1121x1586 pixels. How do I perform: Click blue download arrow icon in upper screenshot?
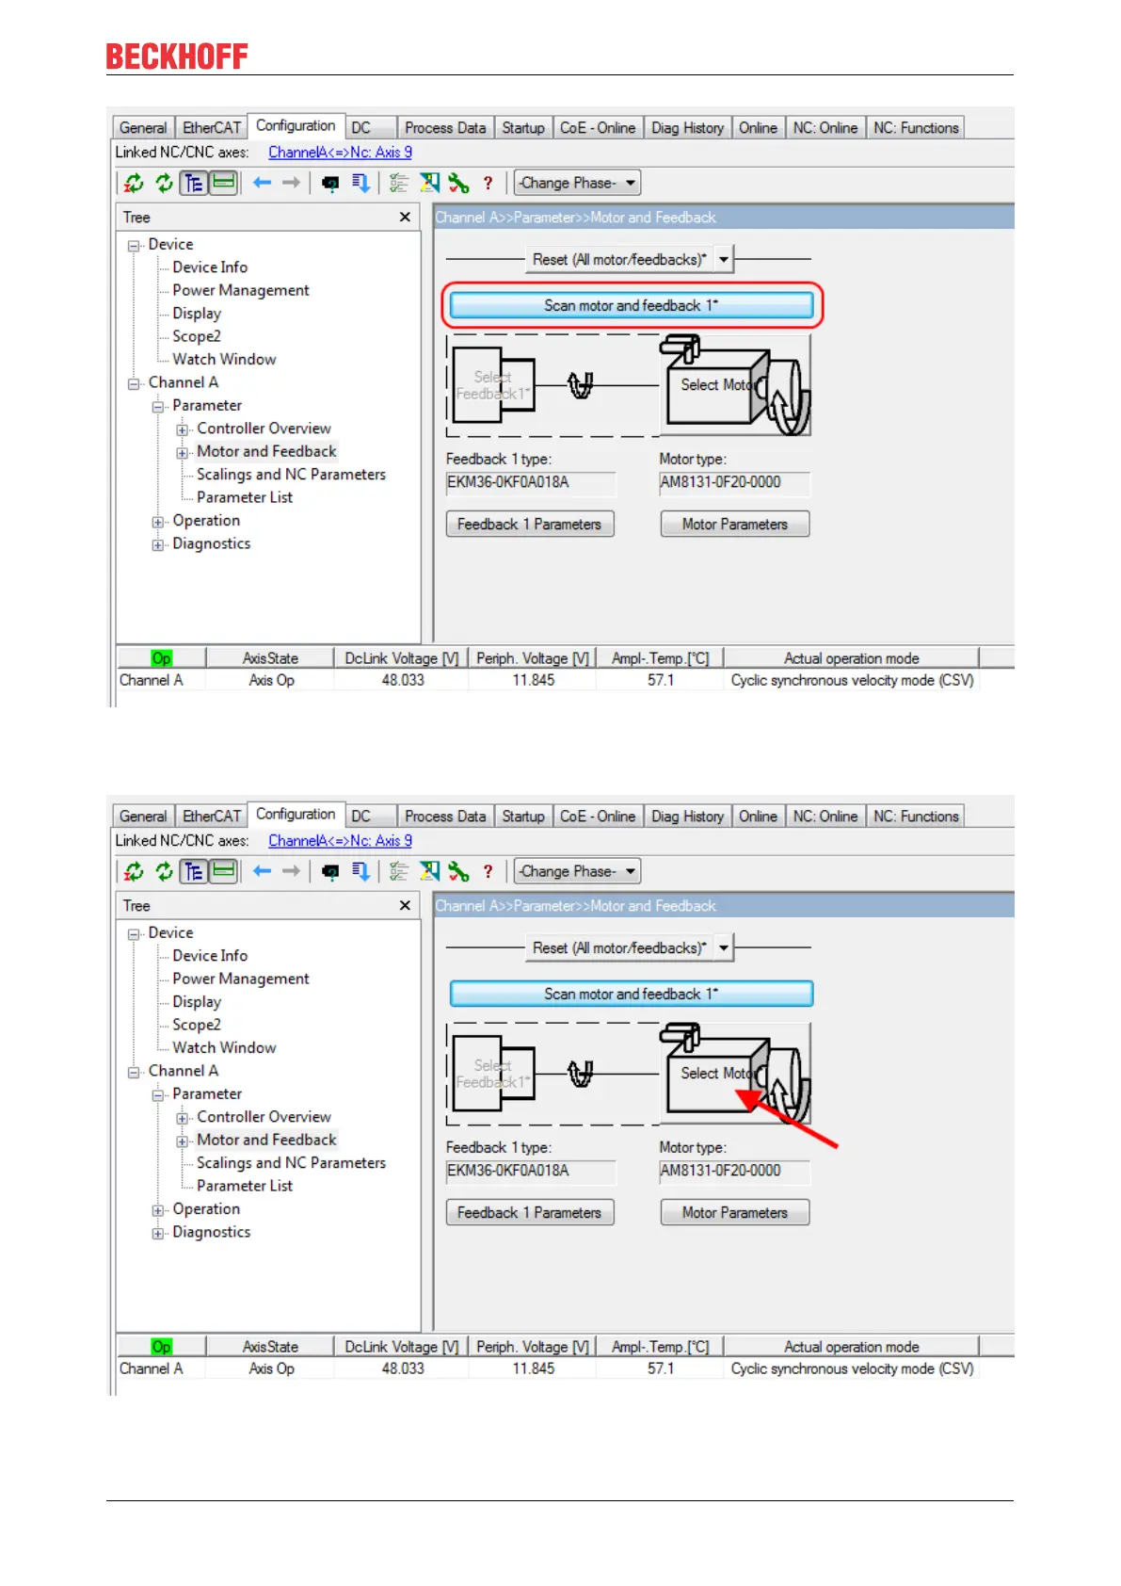coord(360,183)
